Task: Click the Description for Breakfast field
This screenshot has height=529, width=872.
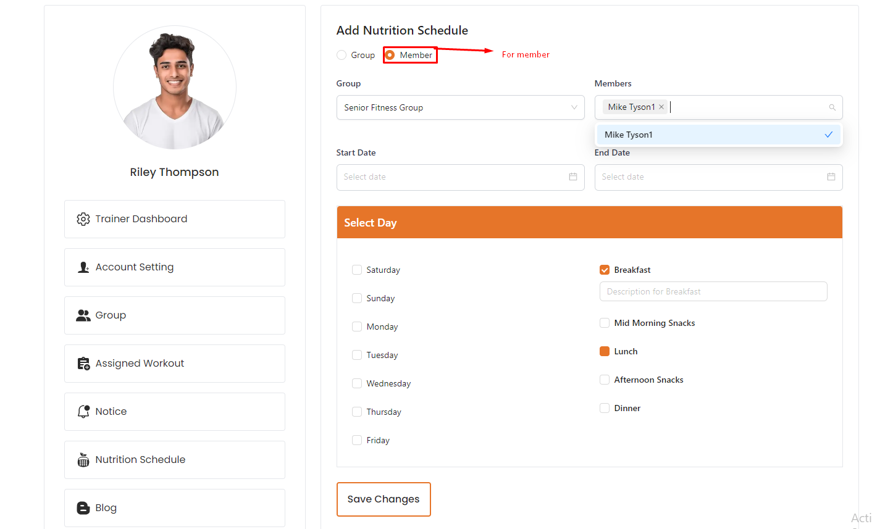Action: point(713,291)
